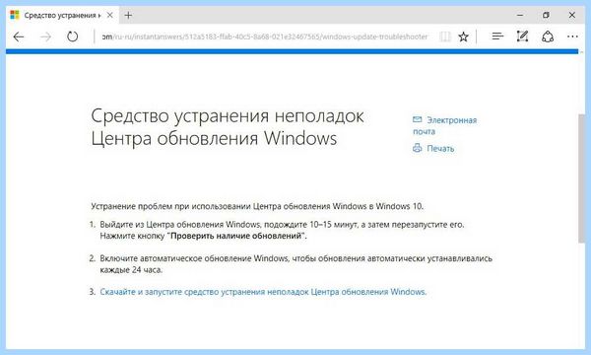Open 'Скачайте и запустите средство устранения' link
The image size is (591, 355).
click(263, 292)
